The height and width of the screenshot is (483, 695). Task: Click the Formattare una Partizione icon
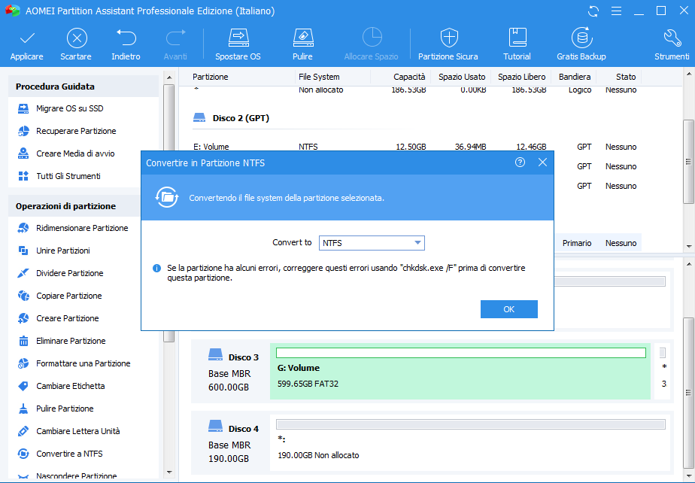click(x=23, y=363)
